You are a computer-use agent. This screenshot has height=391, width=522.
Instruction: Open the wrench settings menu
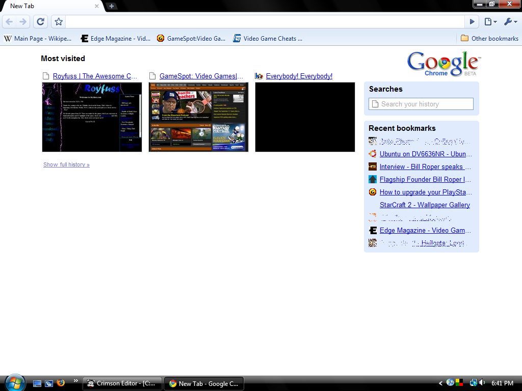pyautogui.click(x=510, y=21)
